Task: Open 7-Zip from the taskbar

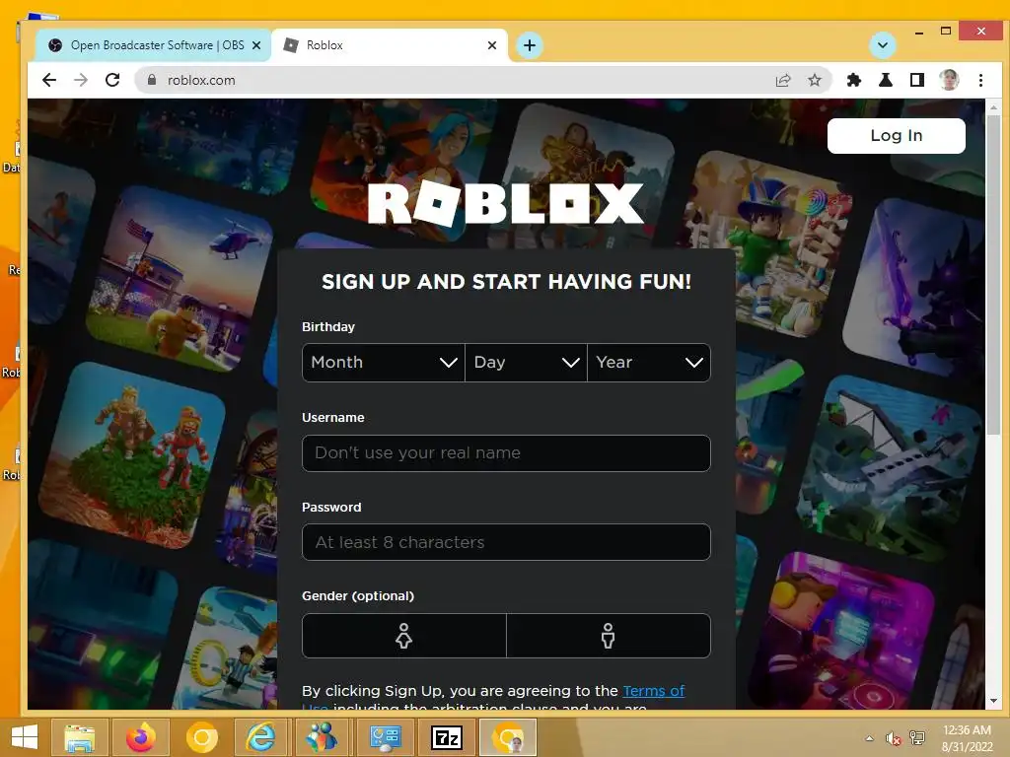Action: click(x=447, y=737)
